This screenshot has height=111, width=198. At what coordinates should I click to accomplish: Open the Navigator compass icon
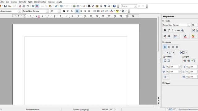click(93, 6)
